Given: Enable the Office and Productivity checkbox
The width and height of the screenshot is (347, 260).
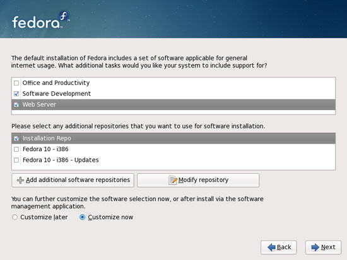Looking at the screenshot, I should pos(16,83).
